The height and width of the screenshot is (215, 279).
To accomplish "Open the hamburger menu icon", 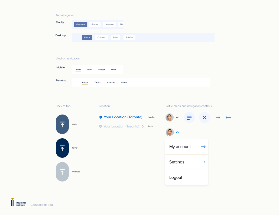I will pos(189,117).
